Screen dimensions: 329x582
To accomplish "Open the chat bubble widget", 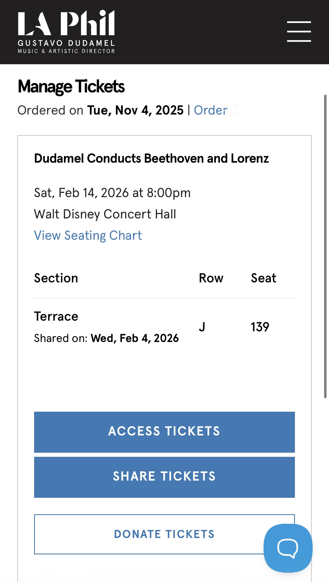I will tap(288, 548).
